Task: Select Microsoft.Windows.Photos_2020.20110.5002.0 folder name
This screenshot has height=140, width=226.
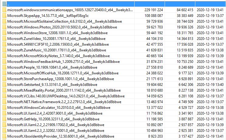Action: 62,27
